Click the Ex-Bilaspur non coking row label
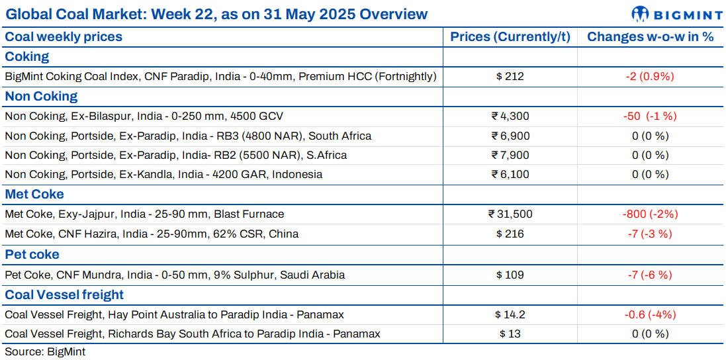This screenshot has width=726, height=360. tap(144, 116)
